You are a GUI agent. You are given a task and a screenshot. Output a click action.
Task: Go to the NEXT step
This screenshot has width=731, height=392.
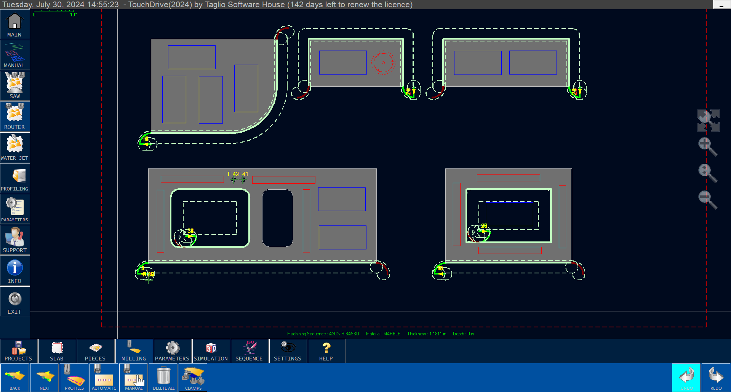[45, 378]
